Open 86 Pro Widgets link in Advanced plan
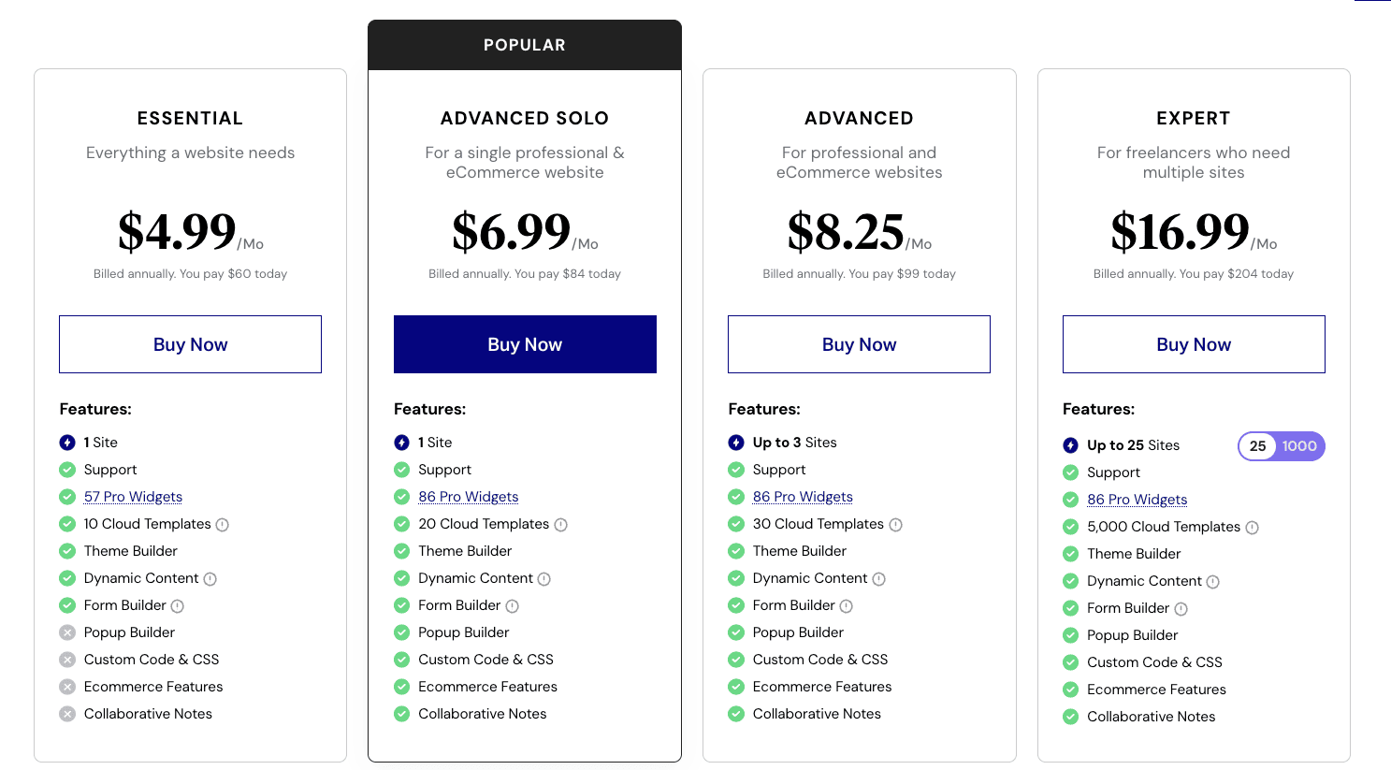This screenshot has height=770, width=1391. coord(802,496)
